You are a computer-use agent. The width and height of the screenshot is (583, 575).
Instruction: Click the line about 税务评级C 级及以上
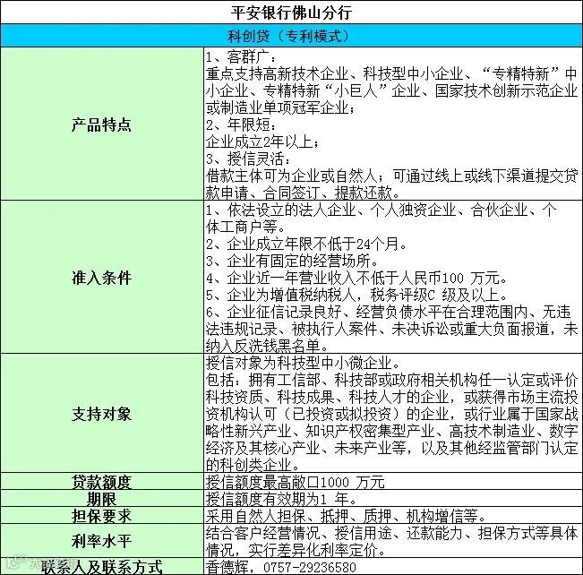coord(356,295)
